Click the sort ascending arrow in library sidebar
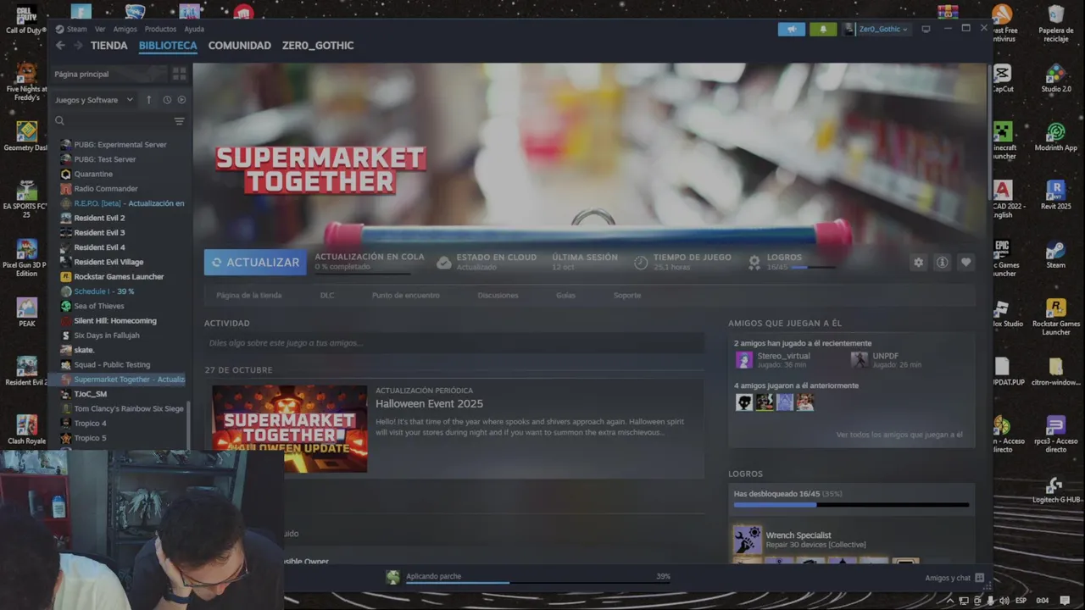1085x610 pixels. click(x=148, y=99)
